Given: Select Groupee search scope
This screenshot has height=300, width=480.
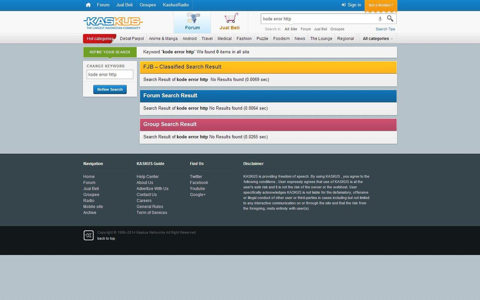Looking at the screenshot, I should (x=337, y=29).
